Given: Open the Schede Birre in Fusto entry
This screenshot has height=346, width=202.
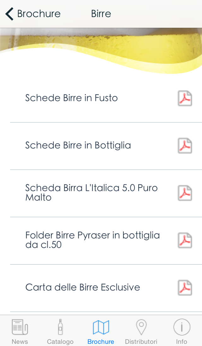Looking at the screenshot, I should pyautogui.click(x=71, y=98).
